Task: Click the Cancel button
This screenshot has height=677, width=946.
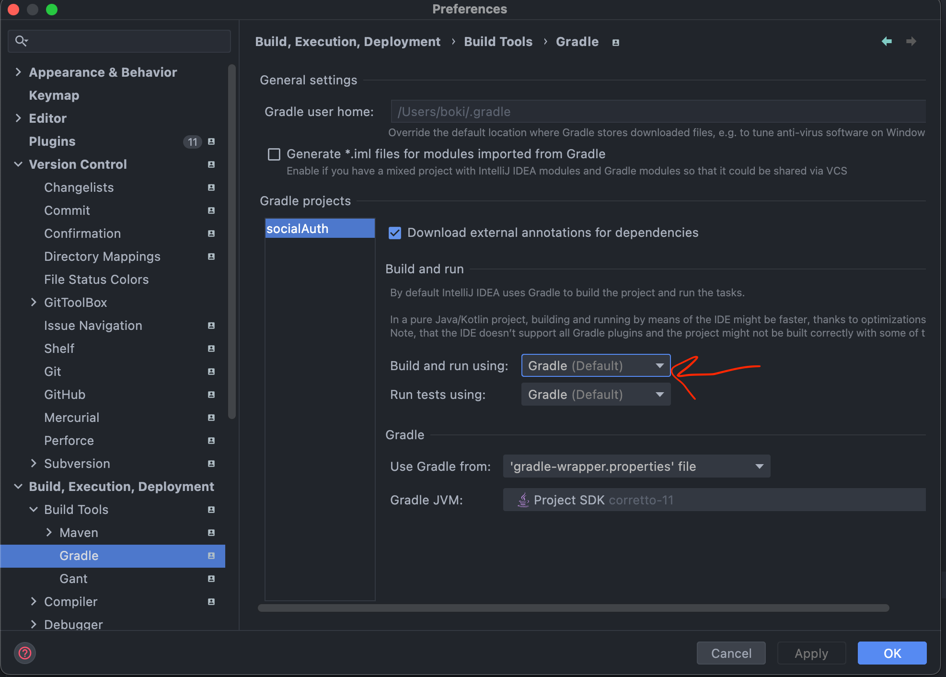Action: click(731, 653)
